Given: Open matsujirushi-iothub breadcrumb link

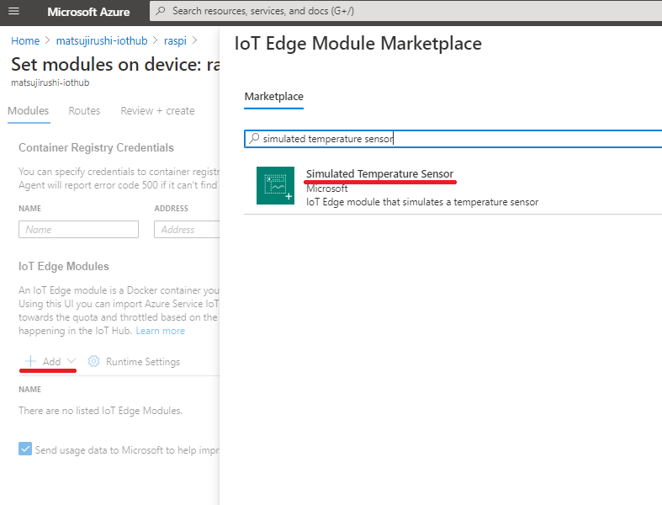Looking at the screenshot, I should [x=102, y=40].
